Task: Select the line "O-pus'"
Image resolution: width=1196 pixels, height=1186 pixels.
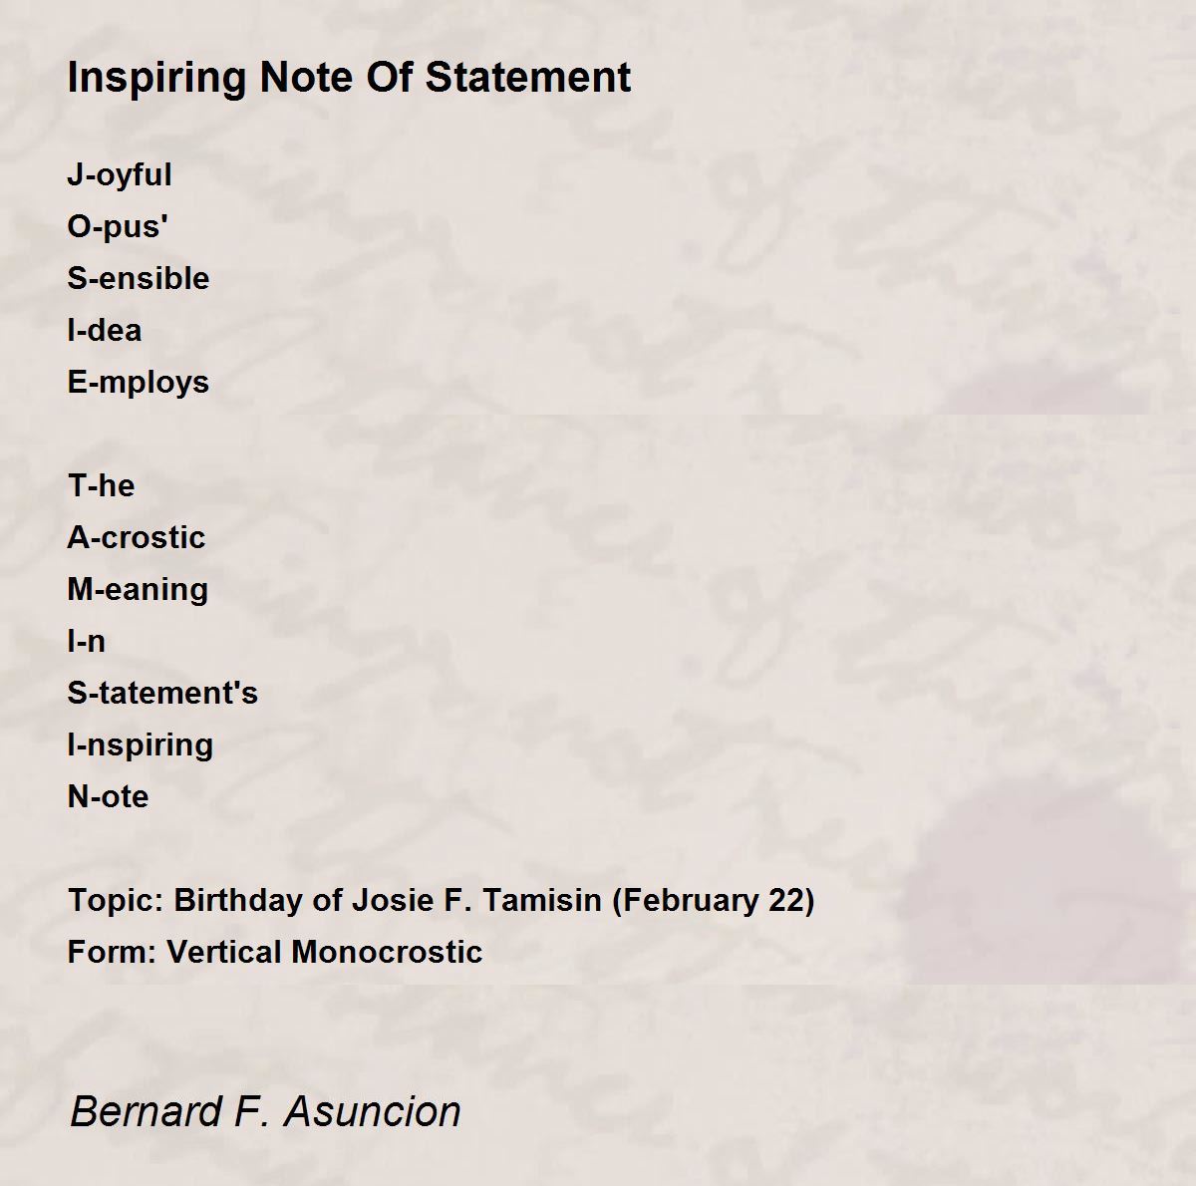Action: (x=118, y=227)
